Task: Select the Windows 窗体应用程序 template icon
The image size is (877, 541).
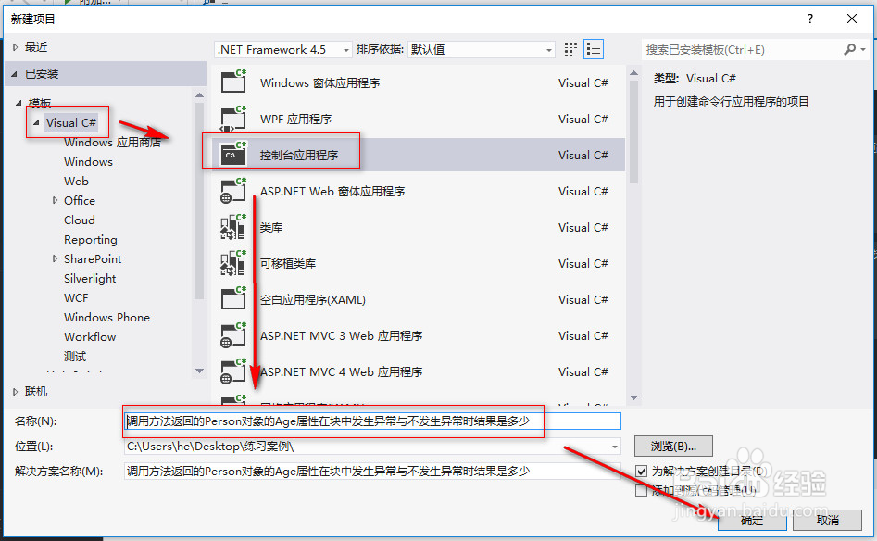Action: click(233, 82)
